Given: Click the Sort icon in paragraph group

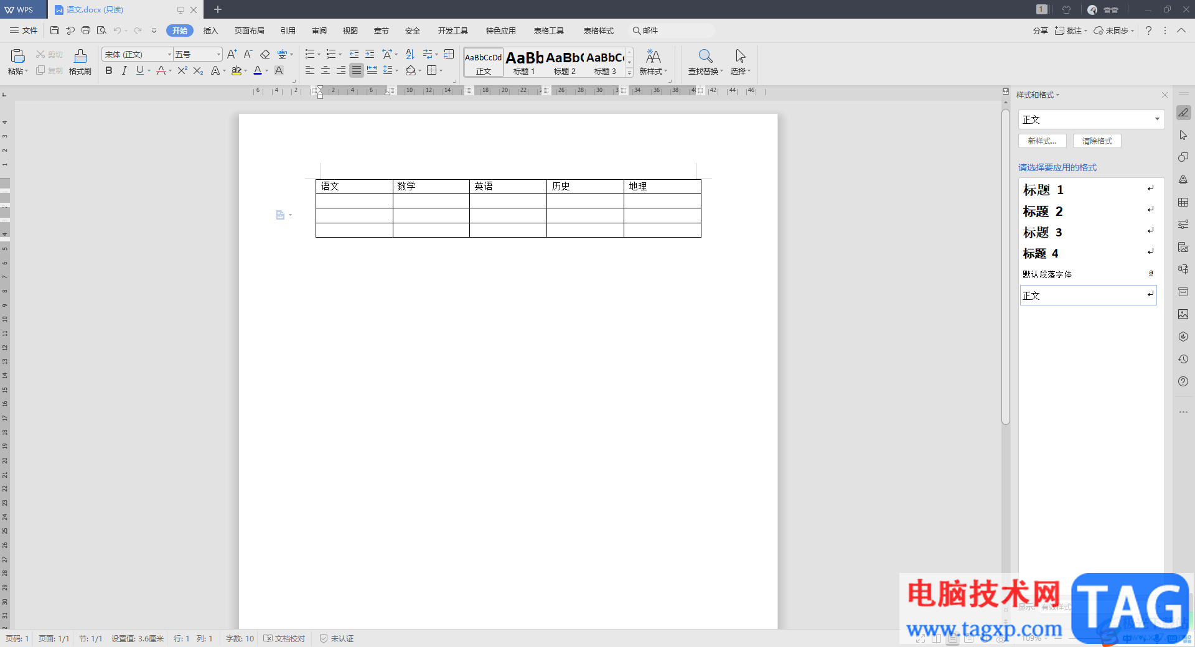Looking at the screenshot, I should 410,54.
